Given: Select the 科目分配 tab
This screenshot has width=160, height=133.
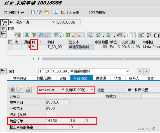Looking at the screenshot, I should coord(81,78).
